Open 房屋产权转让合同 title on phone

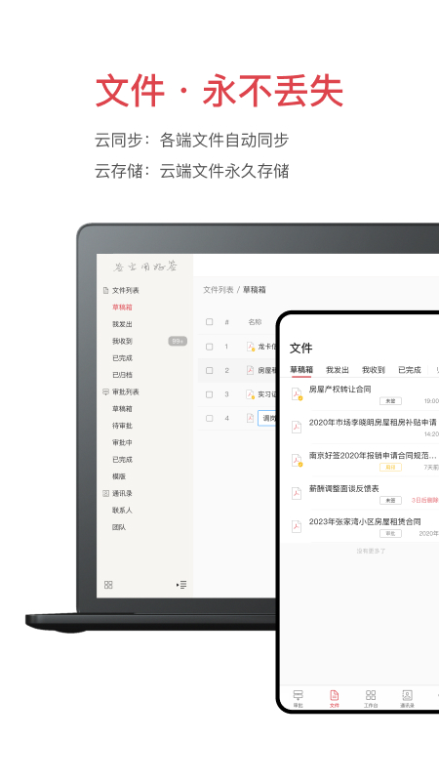[339, 389]
